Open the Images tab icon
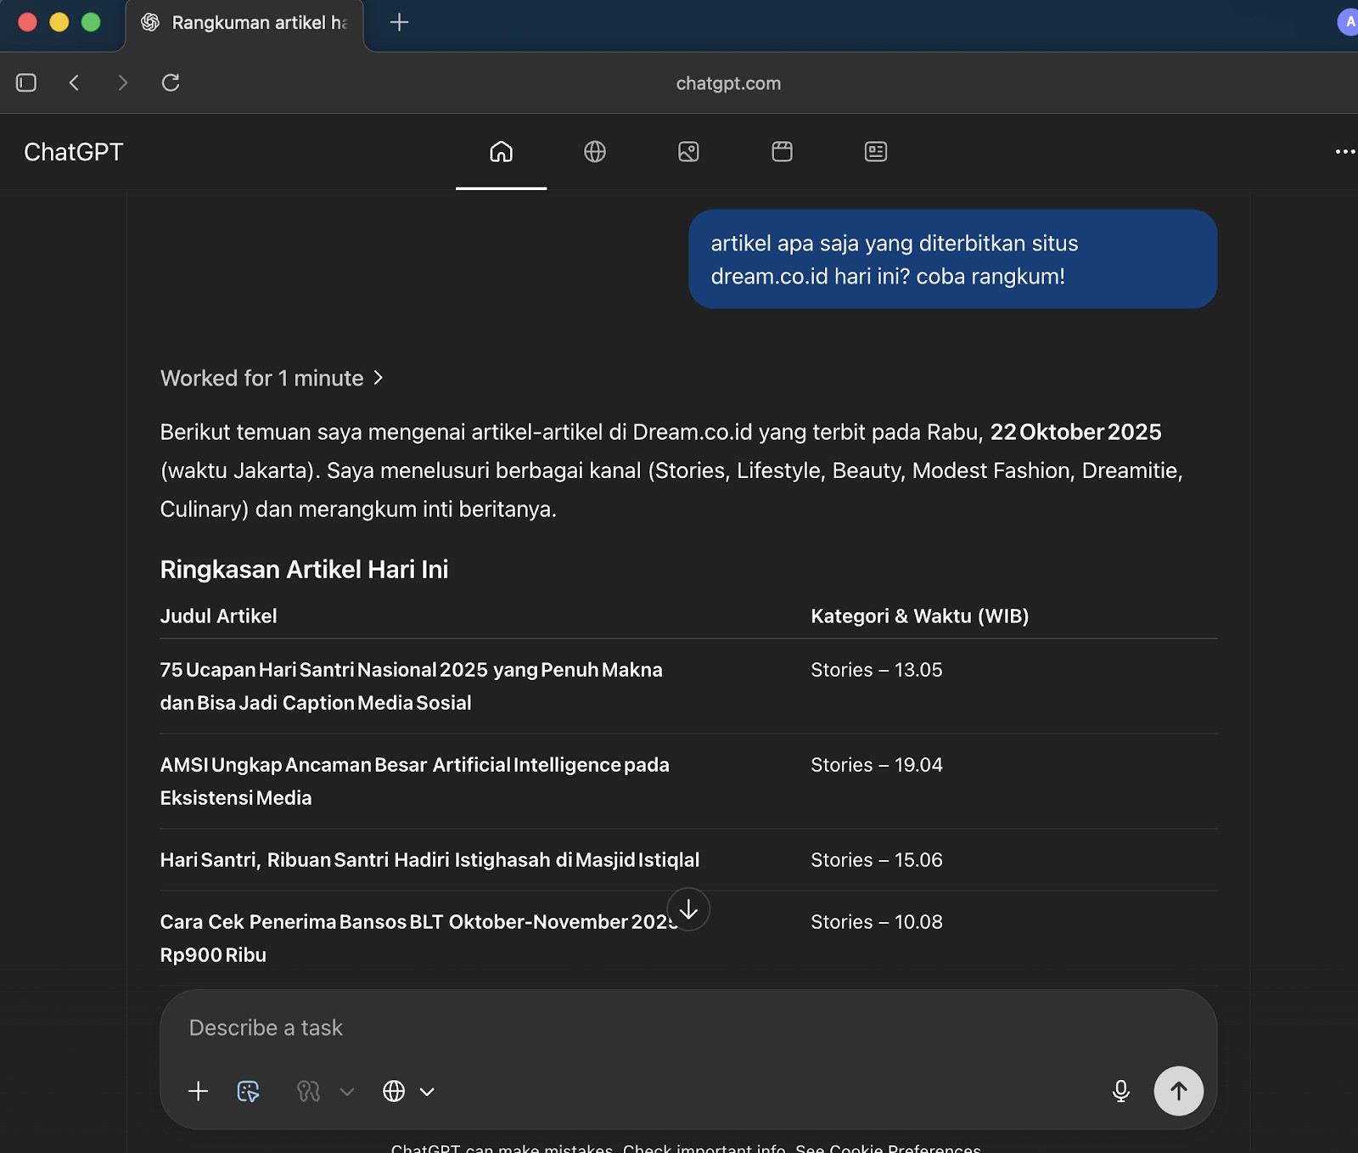The height and width of the screenshot is (1153, 1358). [x=688, y=152]
